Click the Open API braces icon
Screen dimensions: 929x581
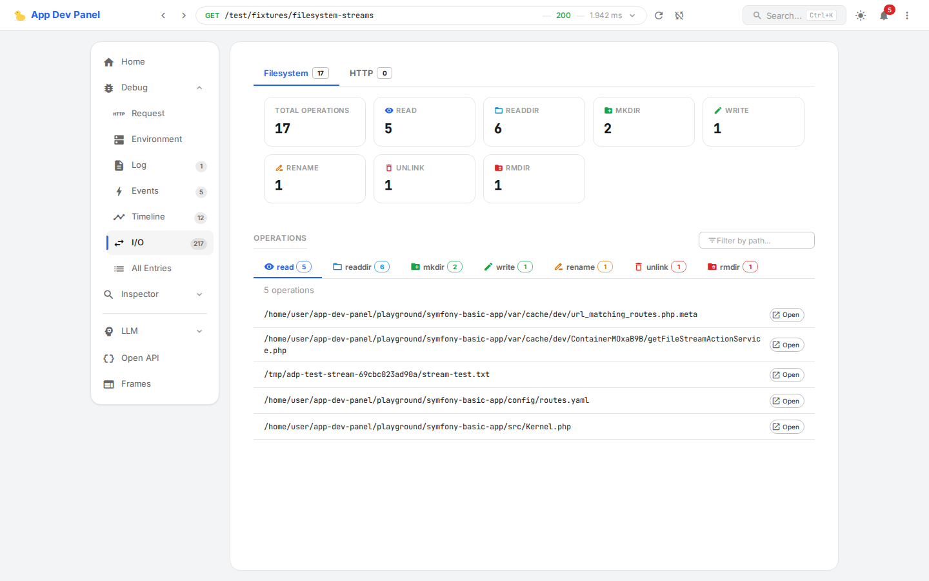tap(108, 358)
